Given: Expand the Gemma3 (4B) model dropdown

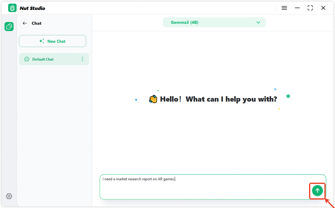Looking at the screenshot, I should (214, 22).
